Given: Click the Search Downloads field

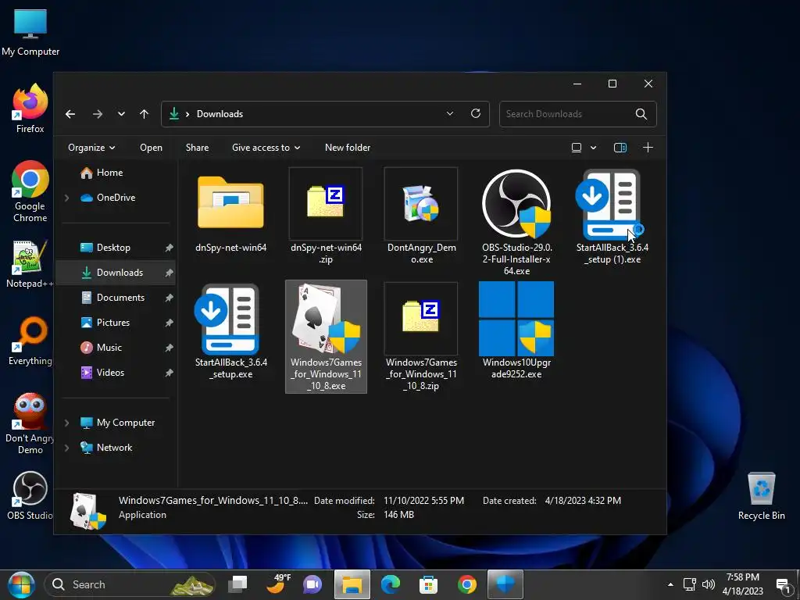Looking at the screenshot, I should pyautogui.click(x=577, y=114).
